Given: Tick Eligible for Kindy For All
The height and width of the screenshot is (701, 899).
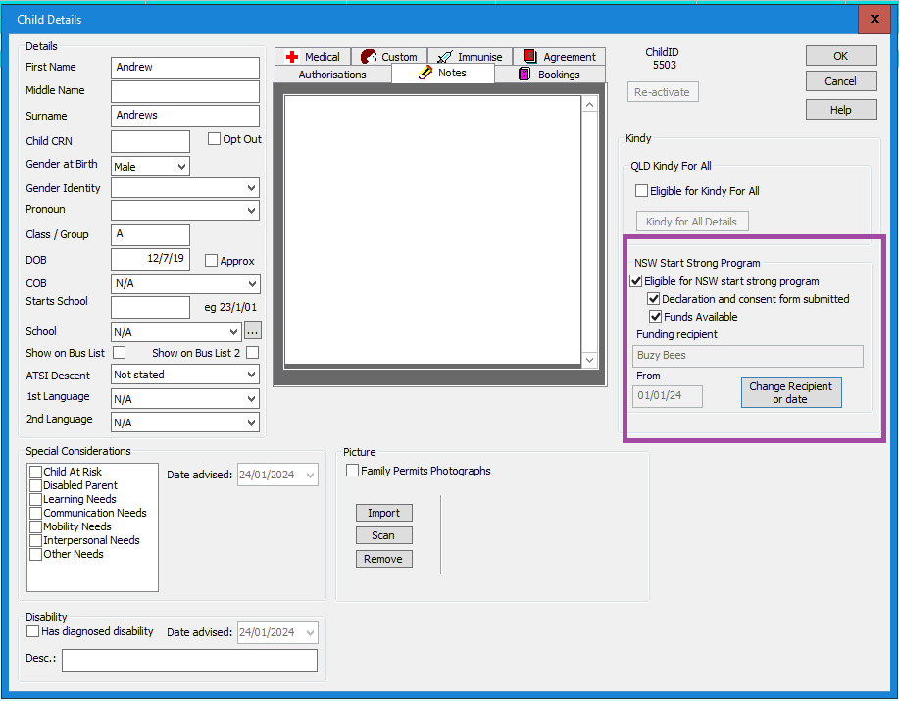Looking at the screenshot, I should [x=642, y=191].
